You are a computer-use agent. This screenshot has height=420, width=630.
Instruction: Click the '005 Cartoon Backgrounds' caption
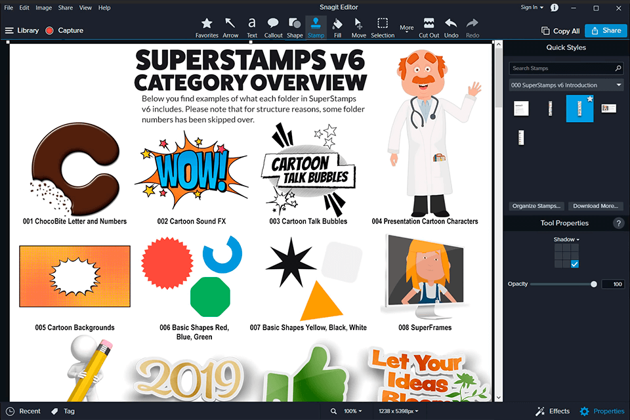coord(75,327)
